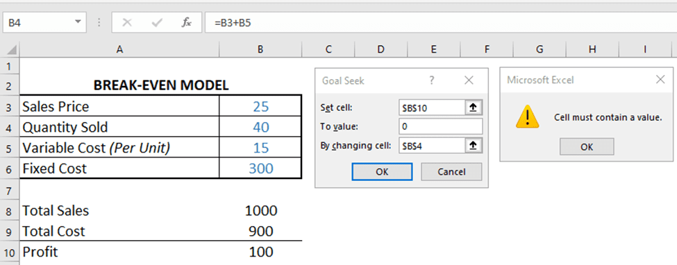The width and height of the screenshot is (677, 265).
Task: Select column D header
Action: click(381, 50)
